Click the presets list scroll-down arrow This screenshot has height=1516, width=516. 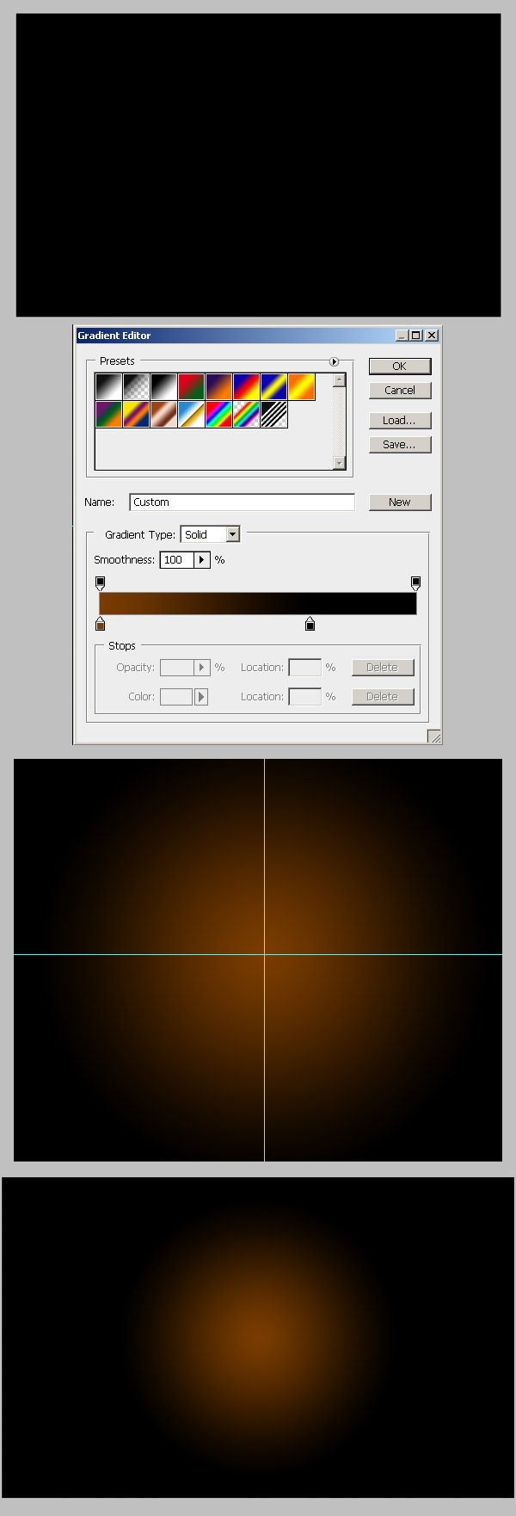click(339, 463)
